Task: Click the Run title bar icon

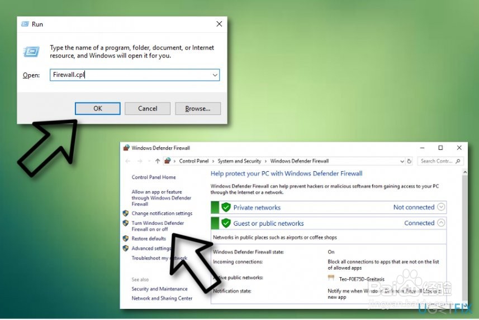Action: click(25, 24)
